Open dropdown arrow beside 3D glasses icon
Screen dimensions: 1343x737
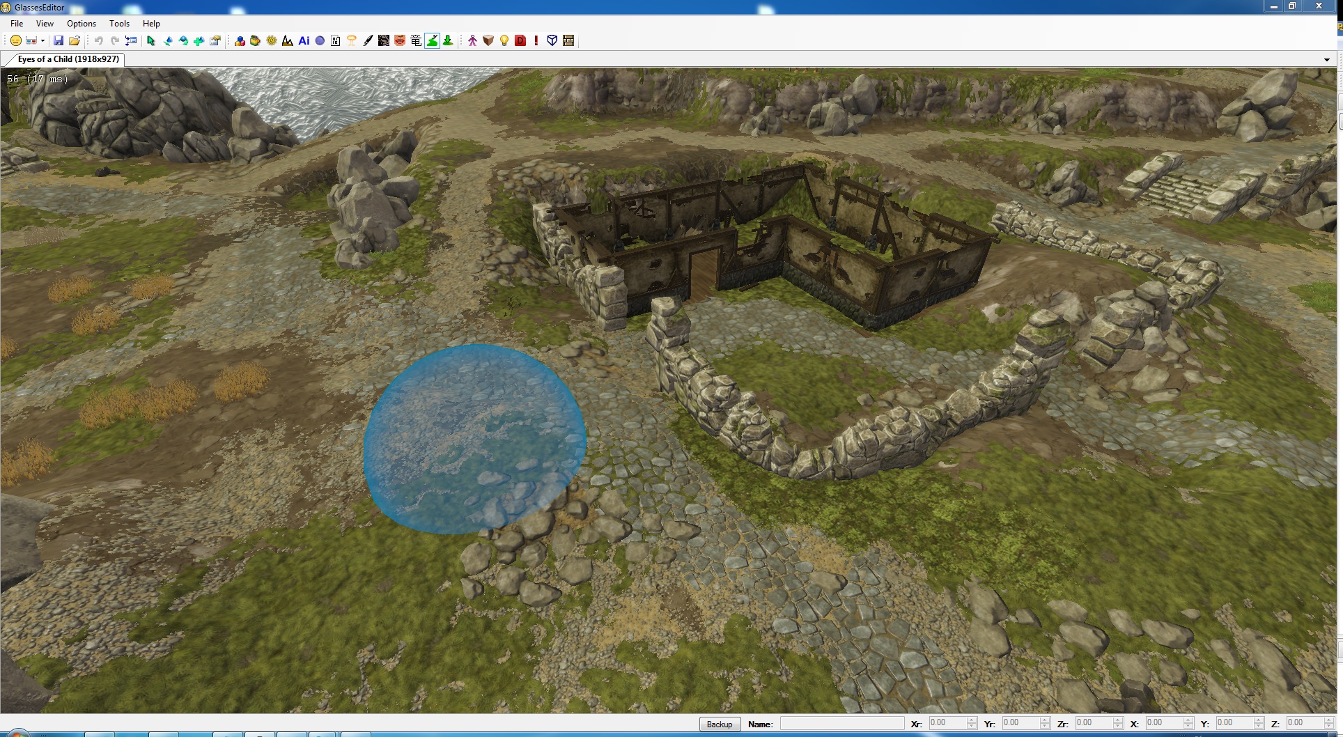(x=42, y=41)
